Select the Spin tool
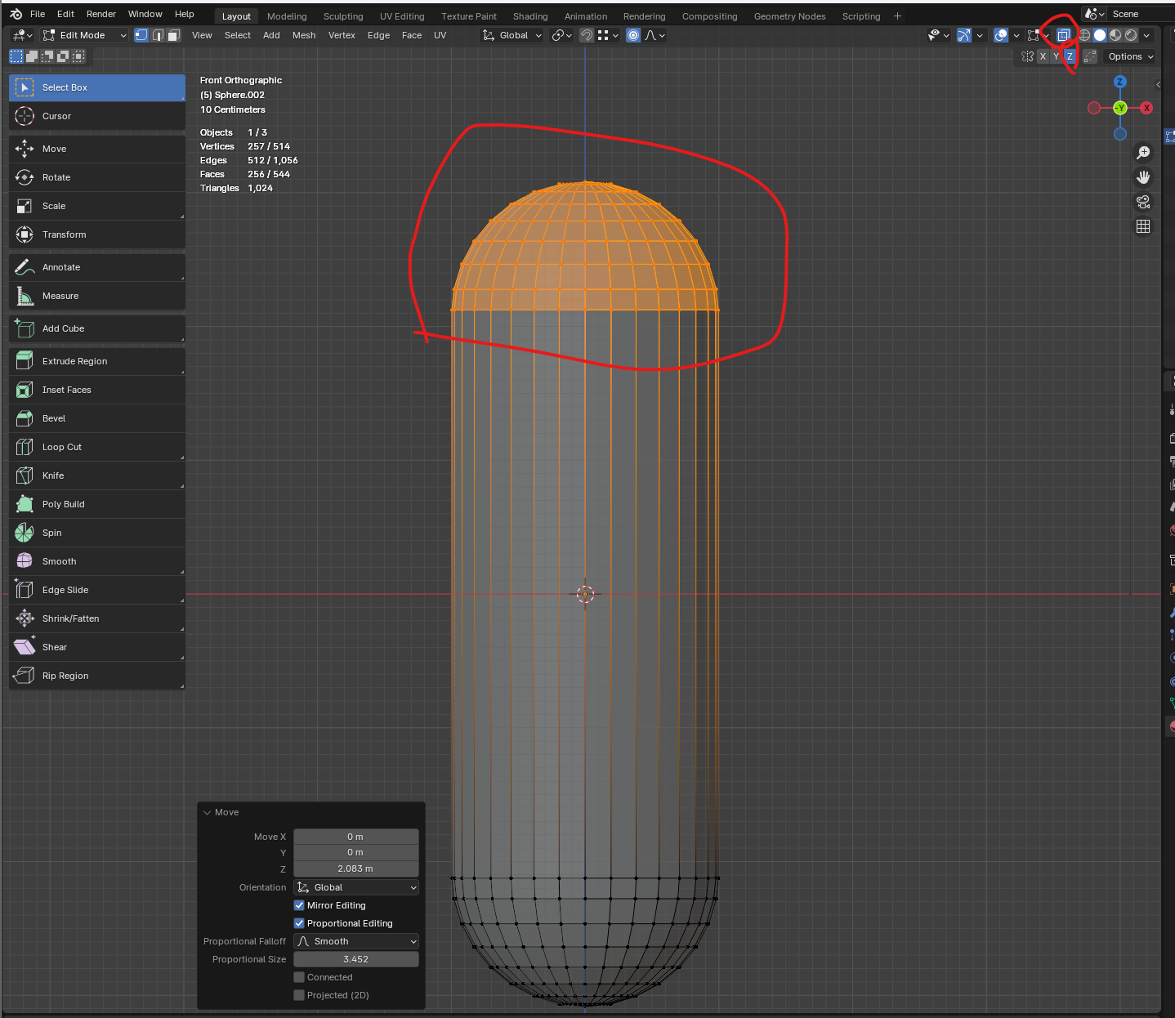This screenshot has width=1175, height=1018. coord(52,533)
